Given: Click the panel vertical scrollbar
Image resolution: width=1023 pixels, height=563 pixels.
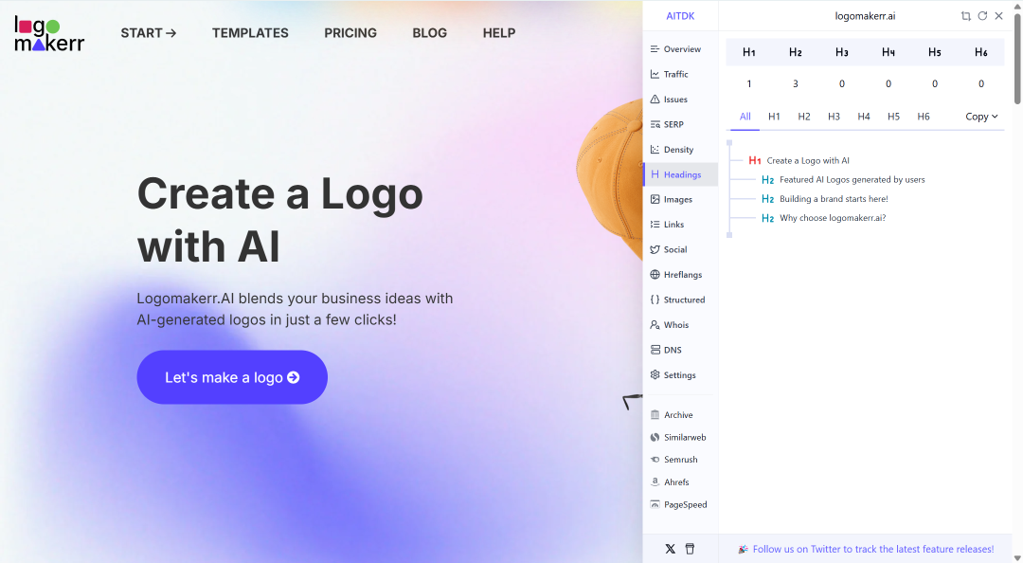Looking at the screenshot, I should click(1016, 59).
